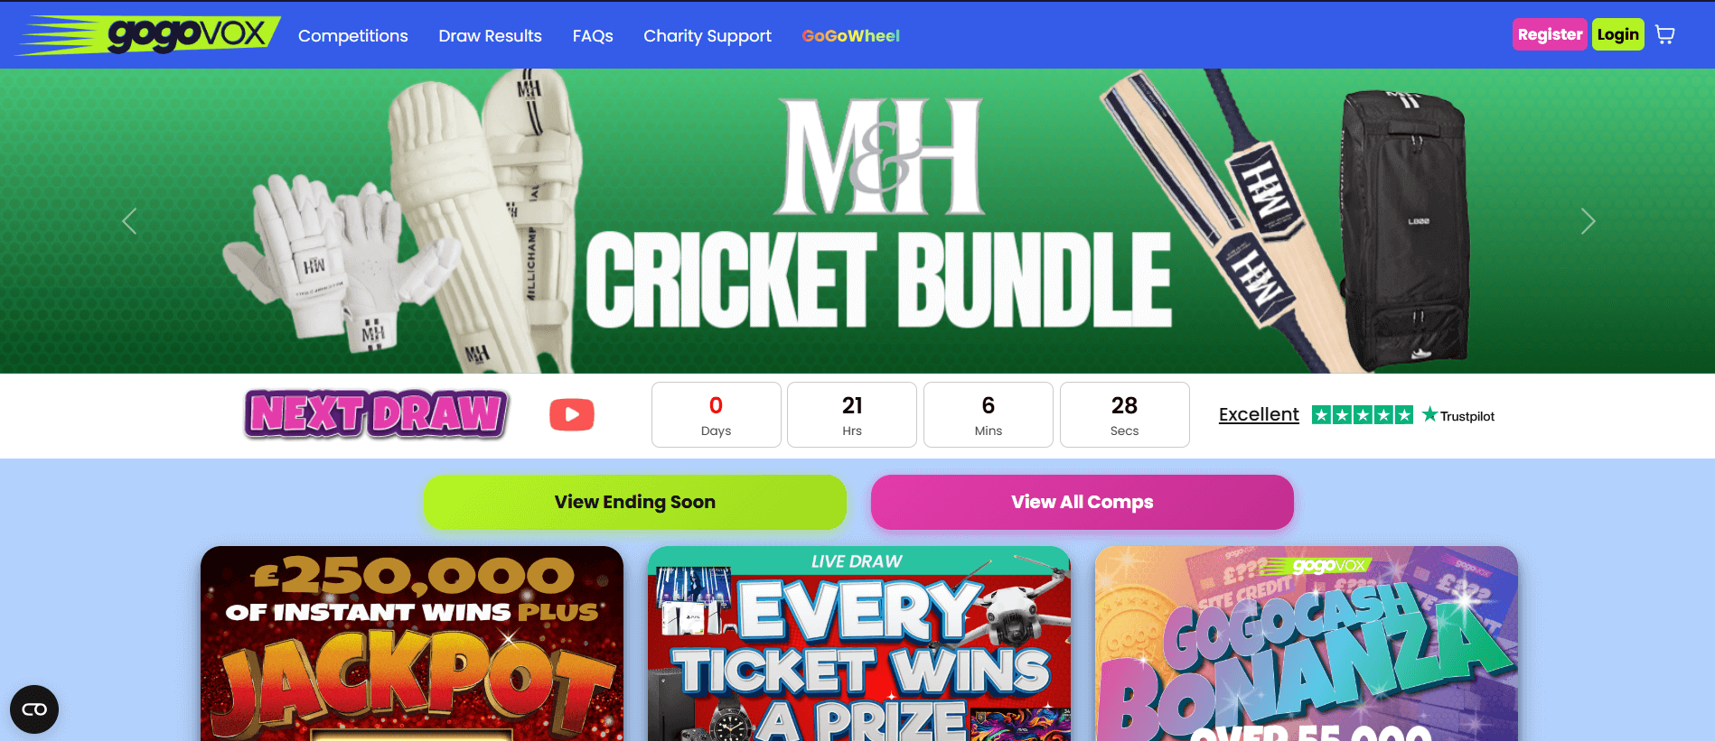Click the gogoVOX logo
The height and width of the screenshot is (741, 1715).
click(149, 35)
